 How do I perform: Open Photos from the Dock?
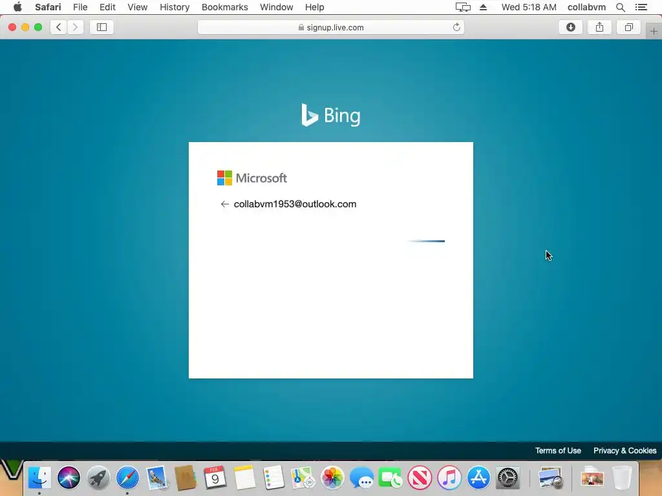332,478
